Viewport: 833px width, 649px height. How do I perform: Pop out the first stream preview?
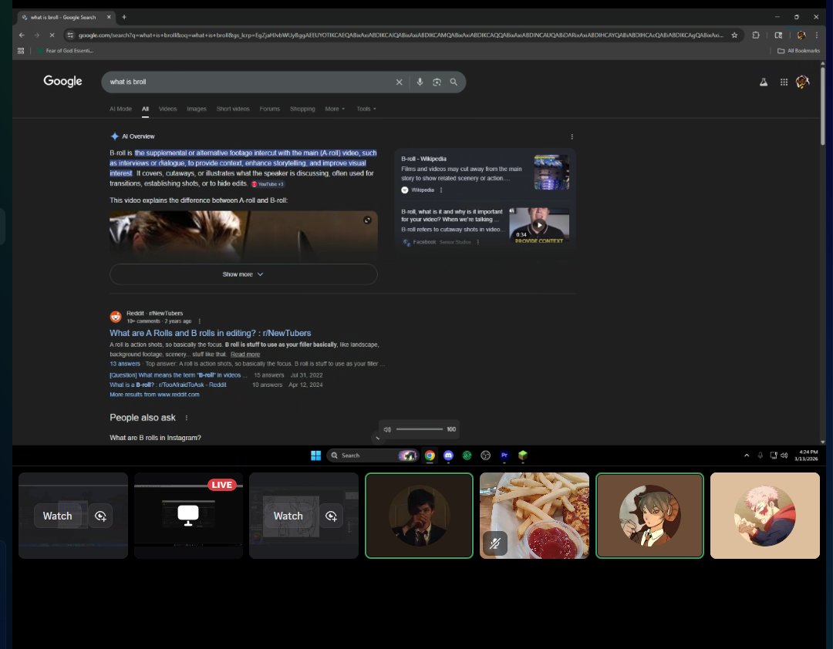point(100,516)
